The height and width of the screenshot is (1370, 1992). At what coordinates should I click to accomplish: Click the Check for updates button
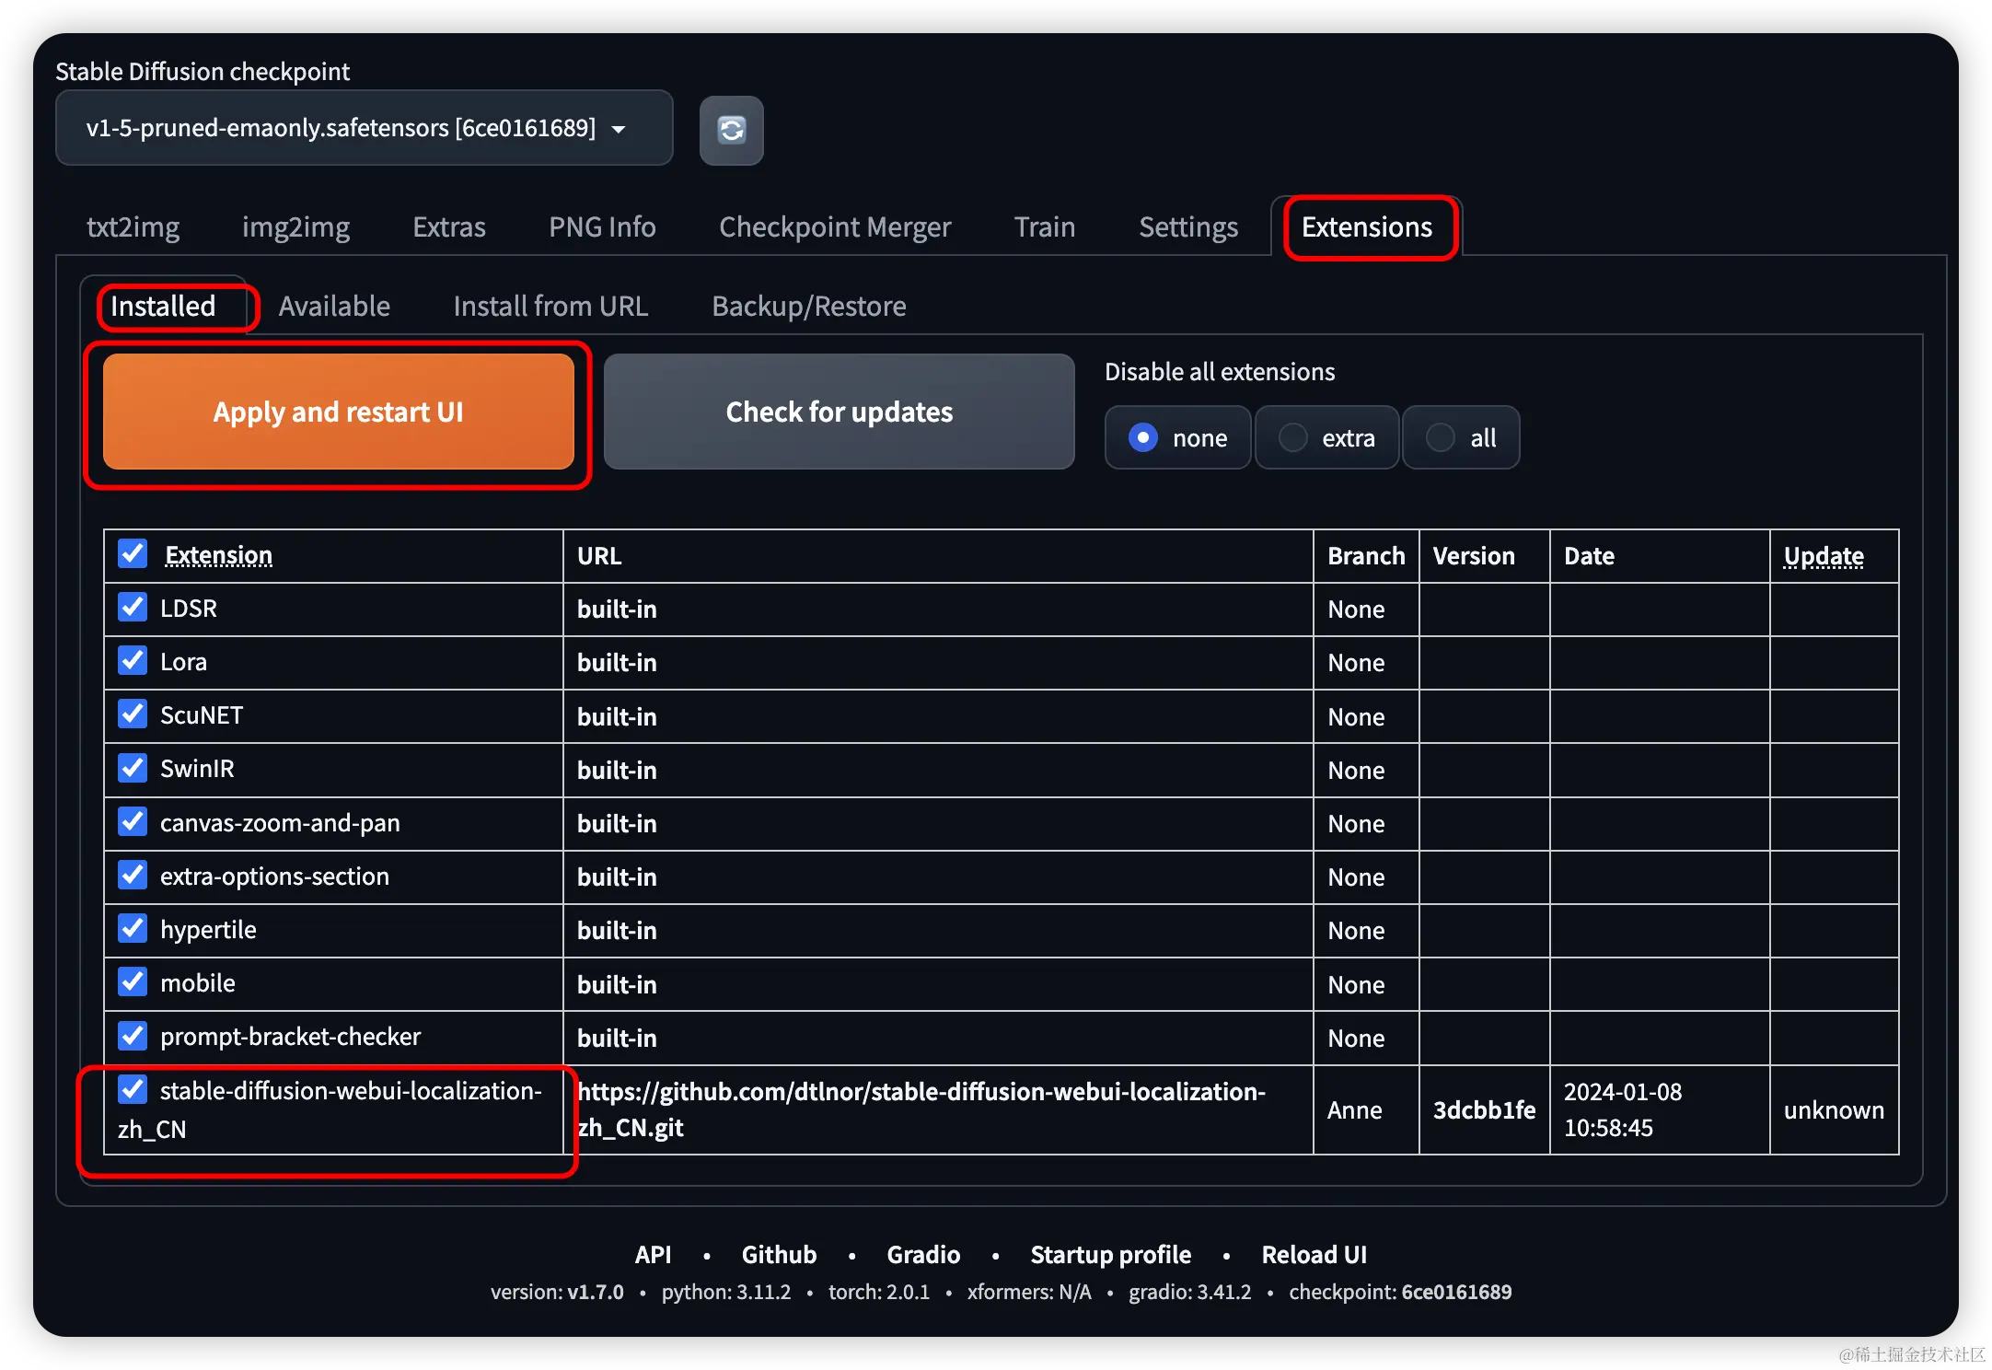(840, 412)
